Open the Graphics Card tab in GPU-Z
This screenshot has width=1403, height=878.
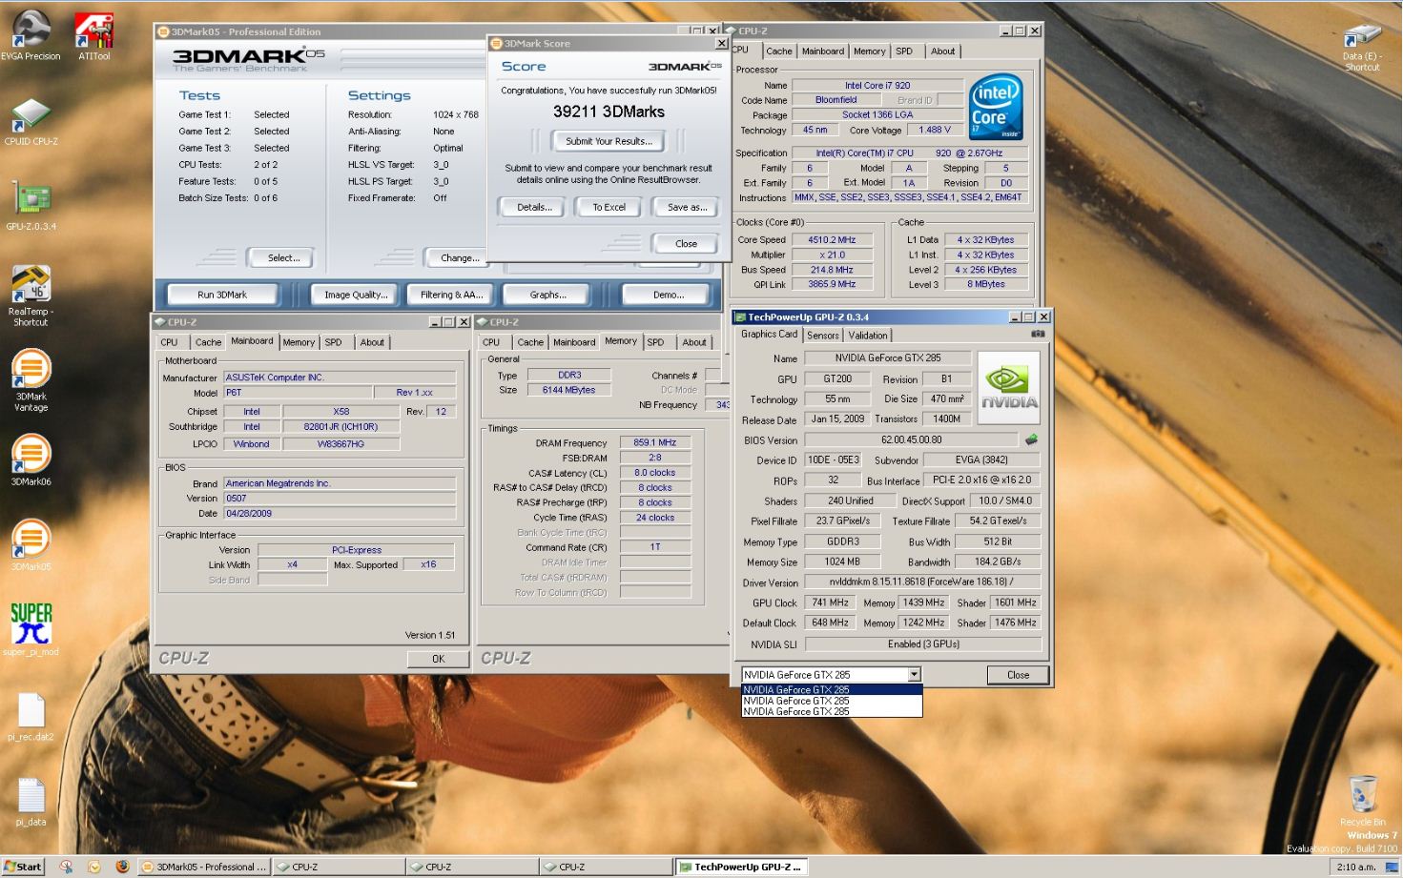(769, 334)
